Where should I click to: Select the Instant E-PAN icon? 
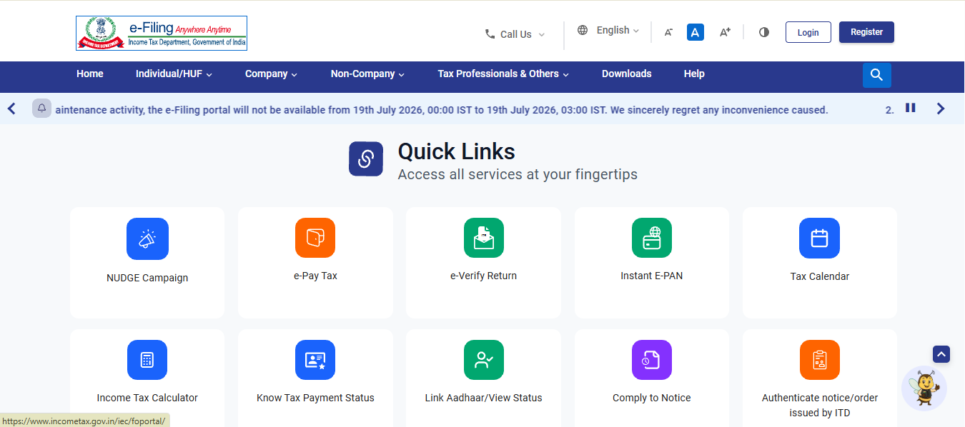pyautogui.click(x=652, y=238)
